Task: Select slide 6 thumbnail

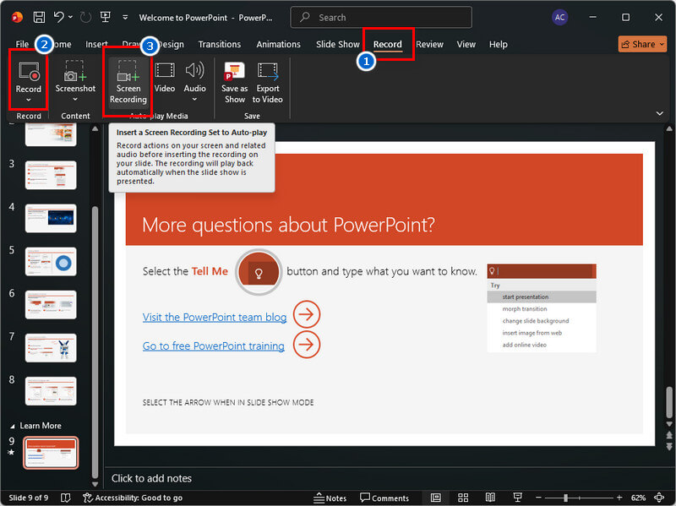Action: coord(51,305)
